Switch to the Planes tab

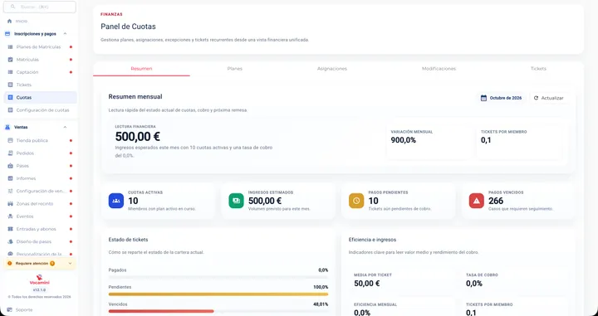click(234, 69)
